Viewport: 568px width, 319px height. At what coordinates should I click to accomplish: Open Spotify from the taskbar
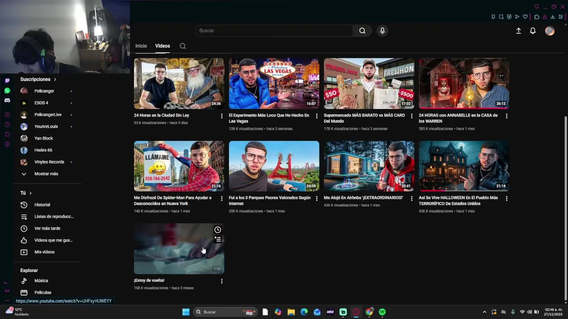(382, 312)
